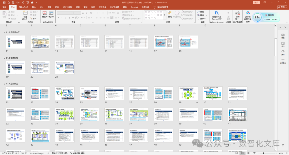Open the 模板 icon in right sidebar

[x=283, y=36]
